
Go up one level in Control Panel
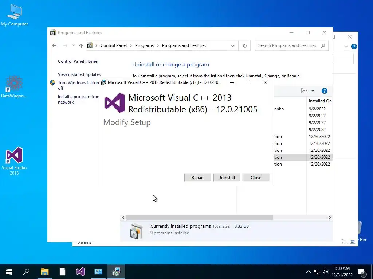(x=81, y=45)
